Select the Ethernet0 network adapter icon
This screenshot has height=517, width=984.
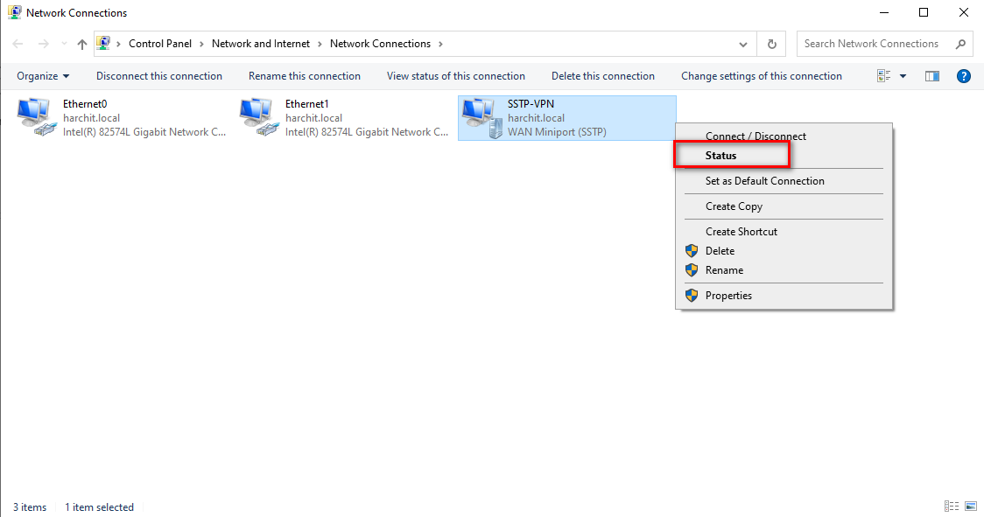[35, 117]
